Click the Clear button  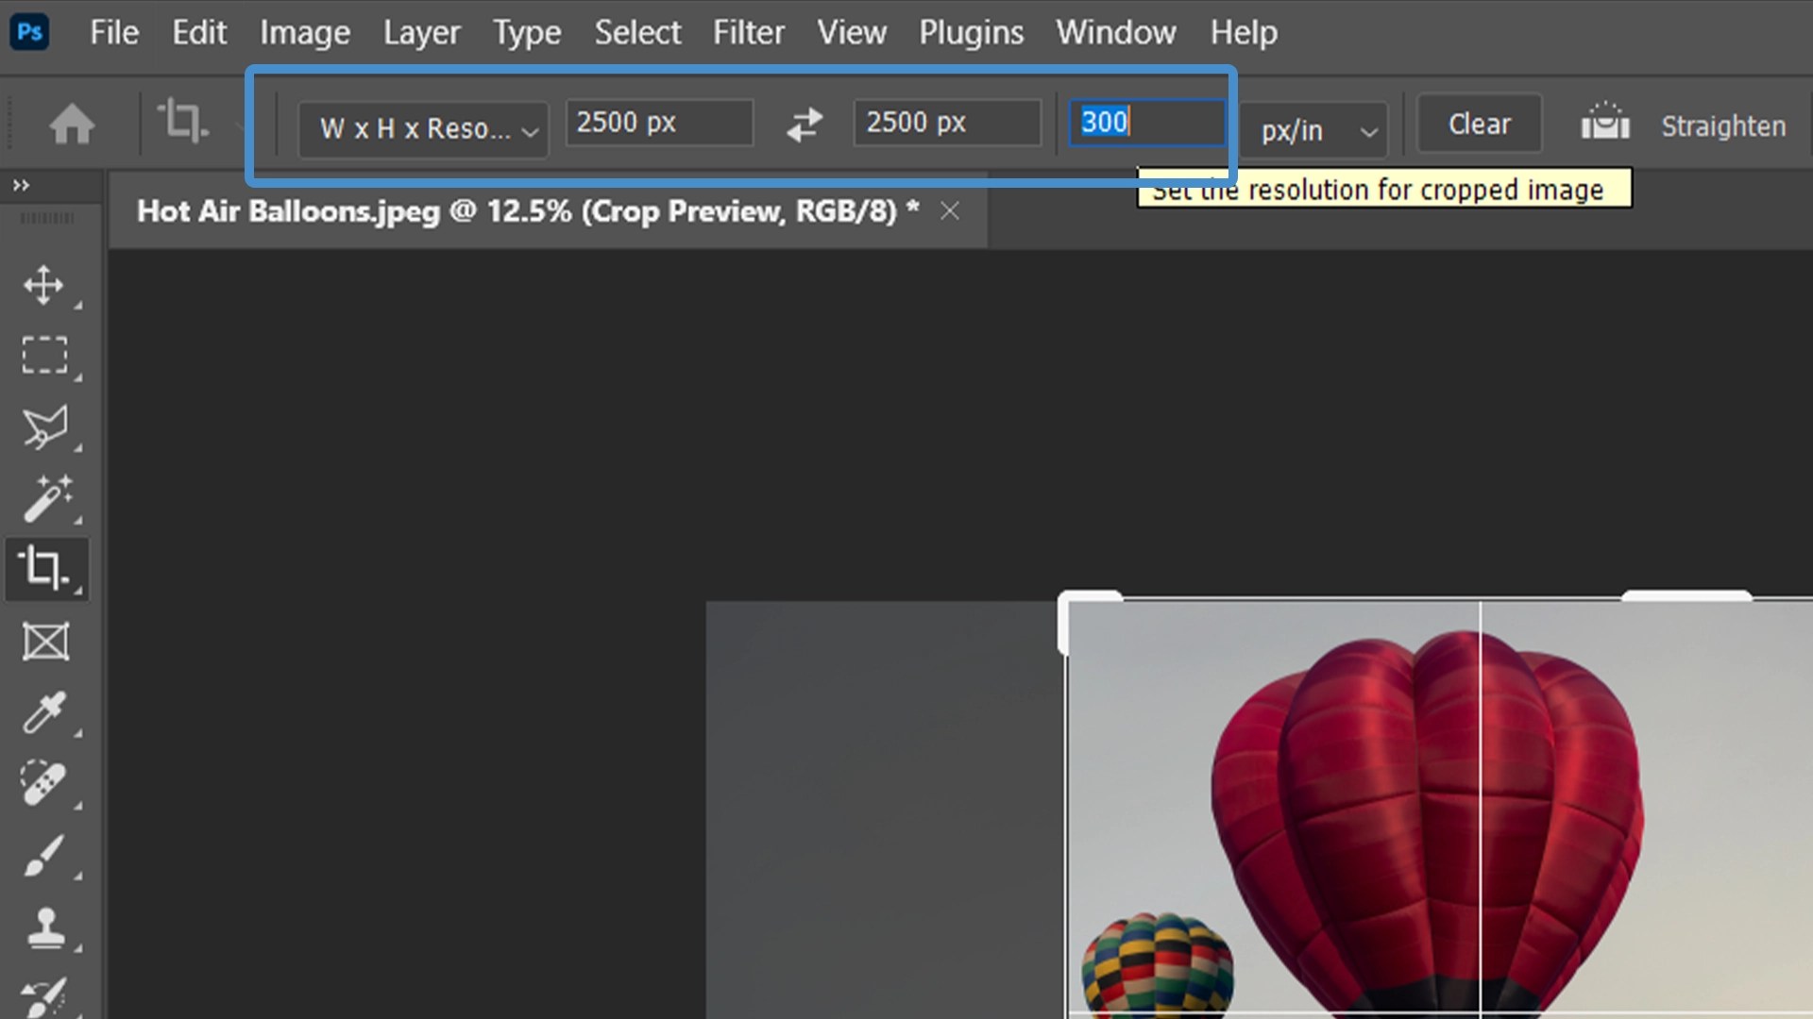click(x=1479, y=125)
